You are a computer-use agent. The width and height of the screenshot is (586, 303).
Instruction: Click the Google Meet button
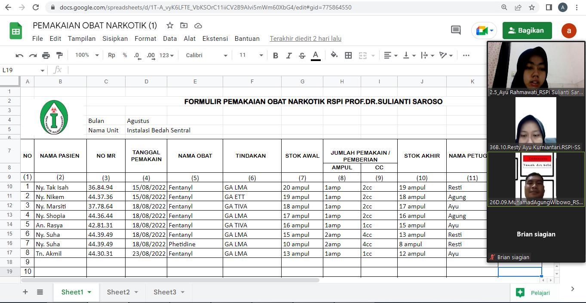485,31
